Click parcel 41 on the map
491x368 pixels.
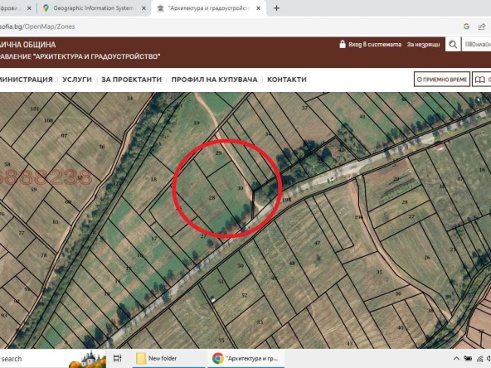(x=362, y=116)
